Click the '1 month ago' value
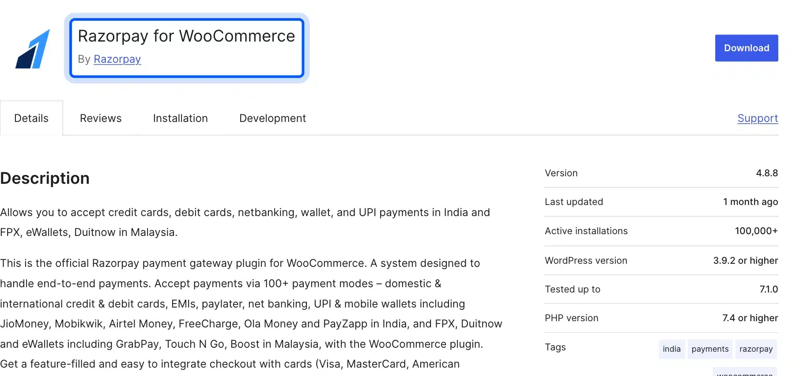This screenshot has height=376, width=792. (x=750, y=202)
